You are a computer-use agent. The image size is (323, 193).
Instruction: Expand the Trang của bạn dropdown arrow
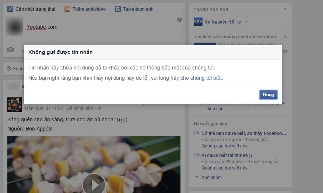point(285,9)
